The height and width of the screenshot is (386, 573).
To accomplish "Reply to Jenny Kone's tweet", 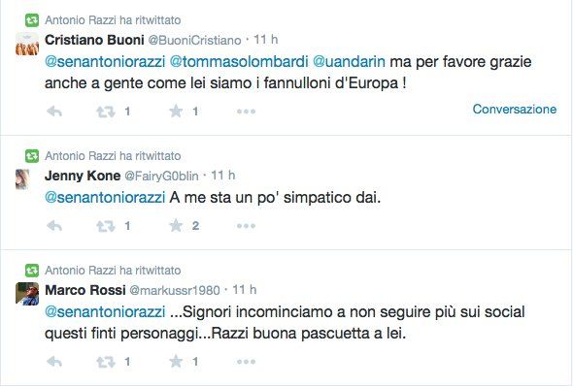I will 54,226.
